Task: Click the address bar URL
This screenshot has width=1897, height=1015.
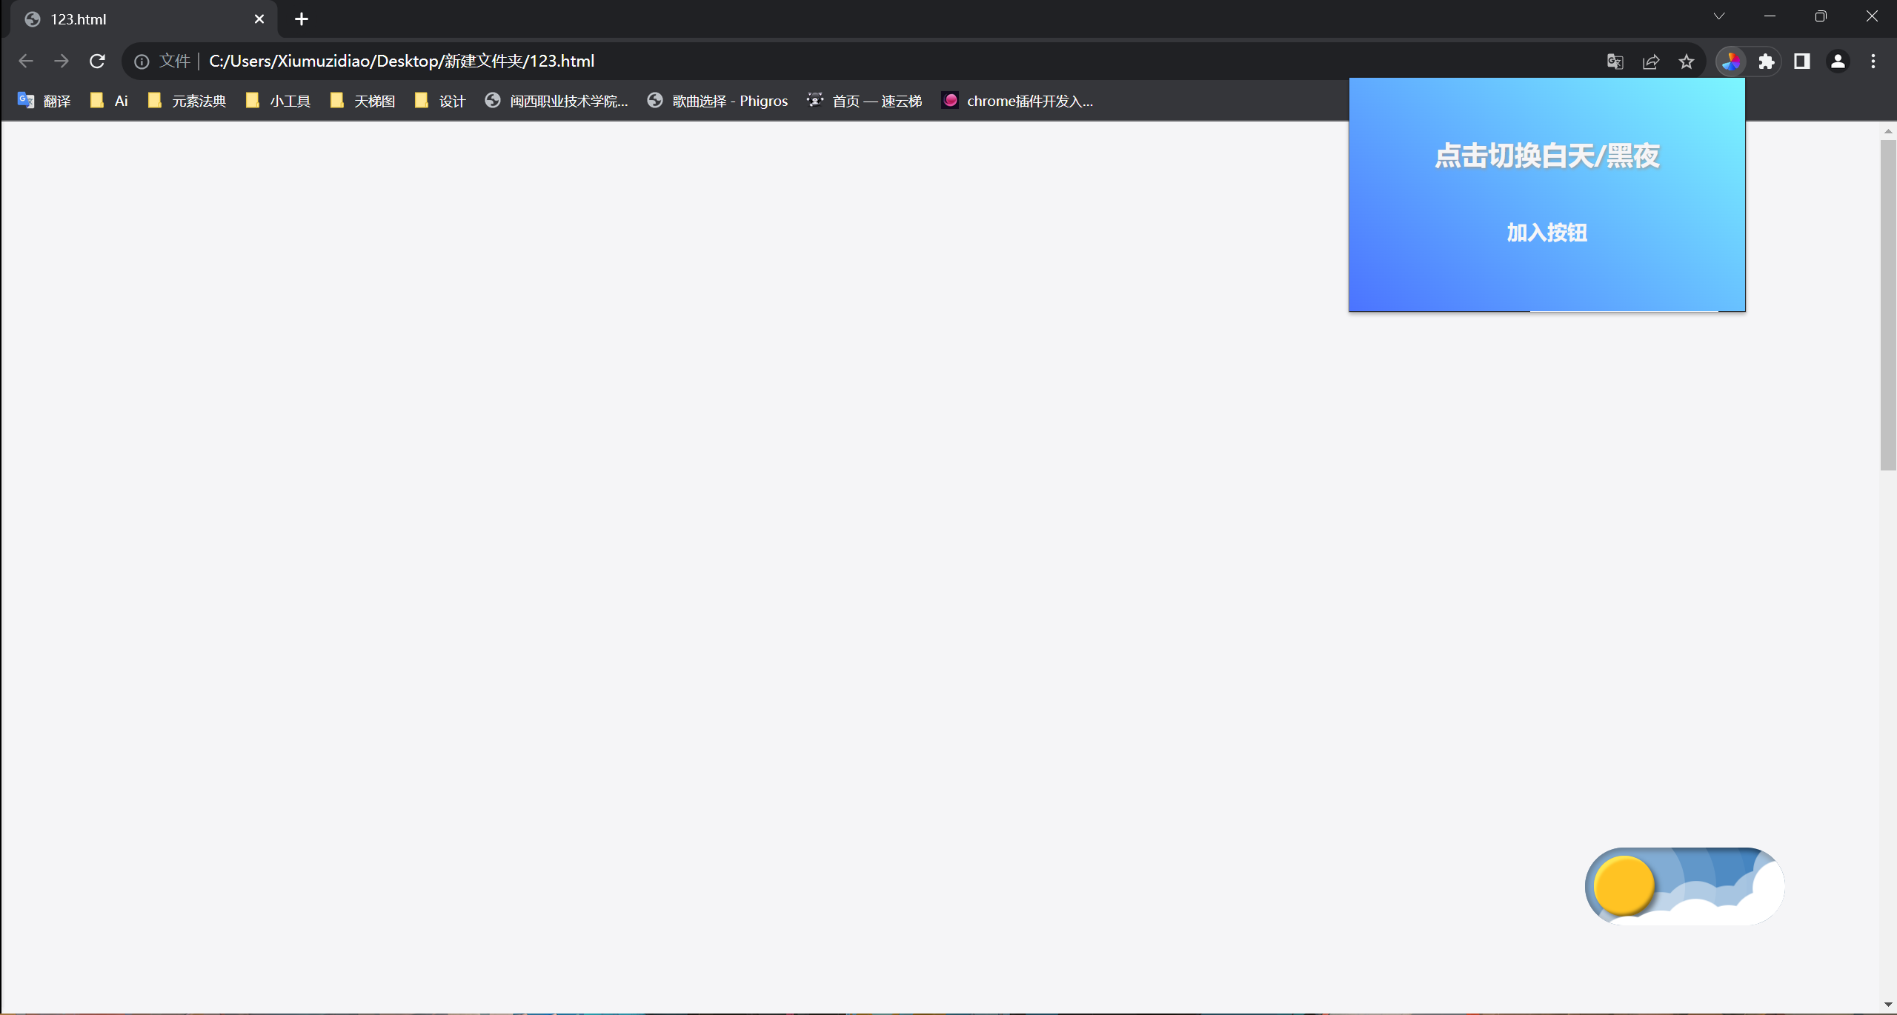Action: tap(402, 61)
